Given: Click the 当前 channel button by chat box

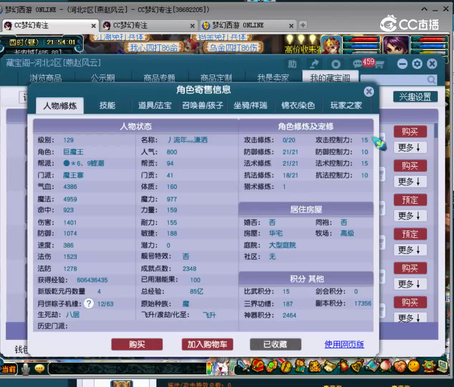Looking at the screenshot, I should 9,369.
